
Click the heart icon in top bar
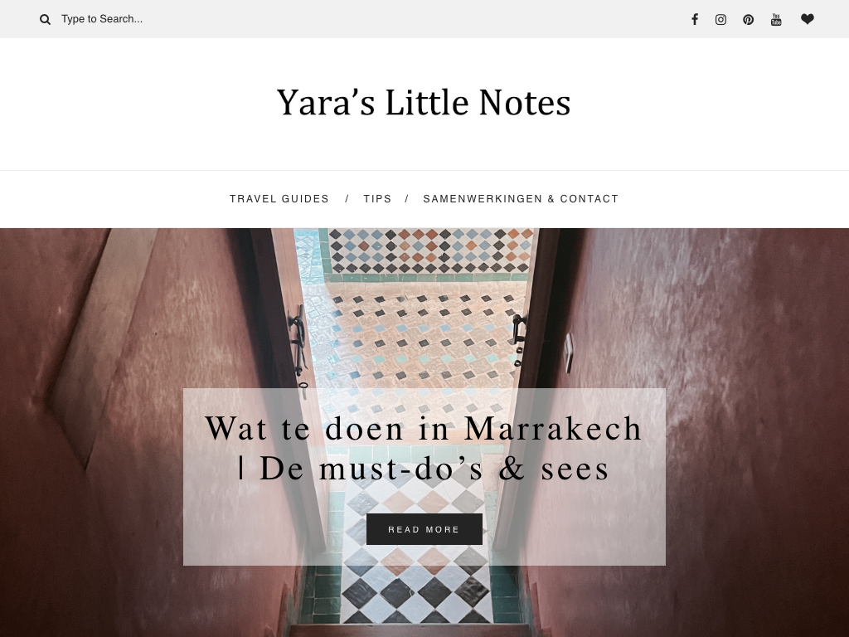[808, 19]
